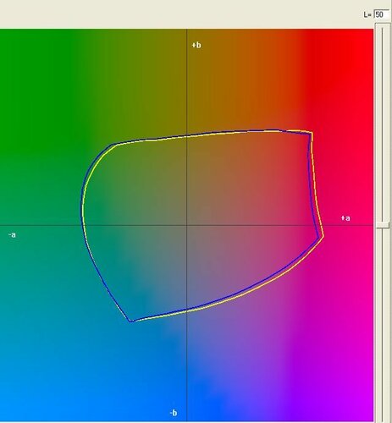Image resolution: width=392 pixels, height=423 pixels.
Task: Click the gamut outline's bottom-left pointed vertex
Action: 130,321
